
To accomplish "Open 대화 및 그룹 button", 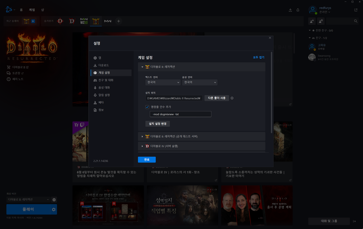I will click(x=329, y=221).
